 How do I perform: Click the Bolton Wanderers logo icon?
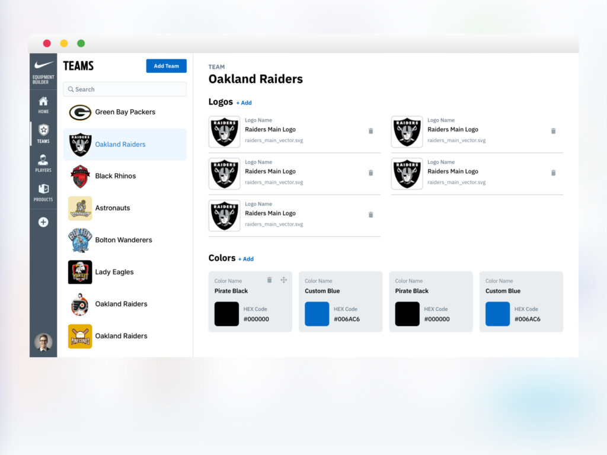(x=80, y=241)
